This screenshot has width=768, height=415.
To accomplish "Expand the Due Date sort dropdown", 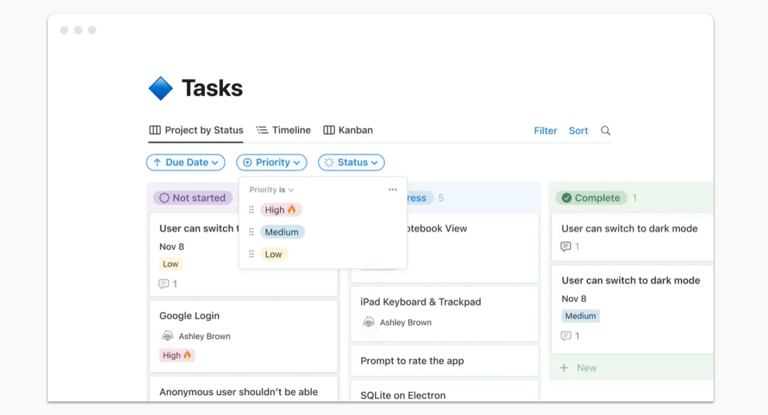I will pos(186,163).
